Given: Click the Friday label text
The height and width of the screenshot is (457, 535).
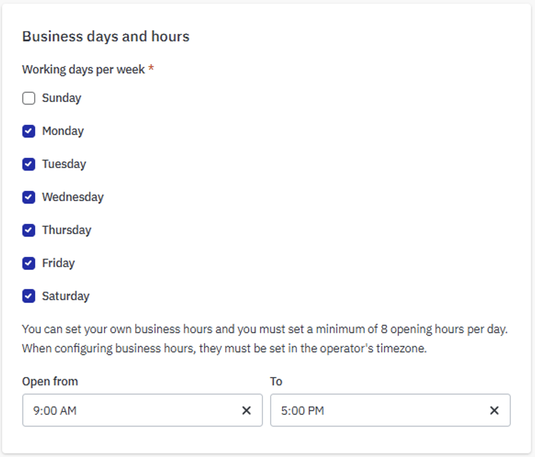Looking at the screenshot, I should point(58,263).
